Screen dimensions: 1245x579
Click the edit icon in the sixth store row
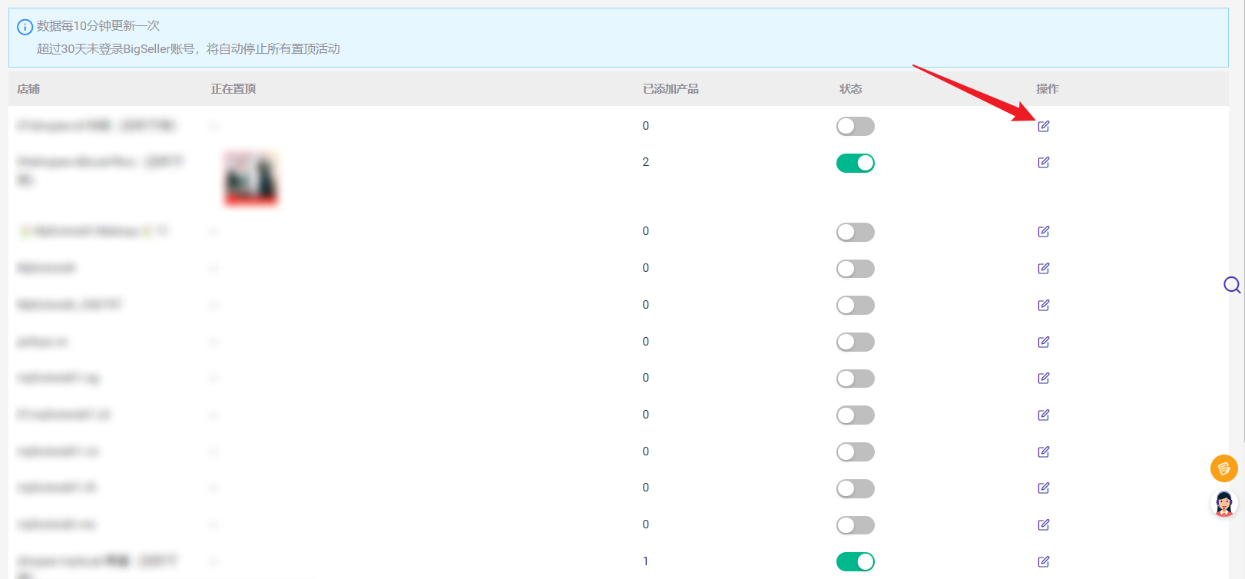pyautogui.click(x=1043, y=342)
